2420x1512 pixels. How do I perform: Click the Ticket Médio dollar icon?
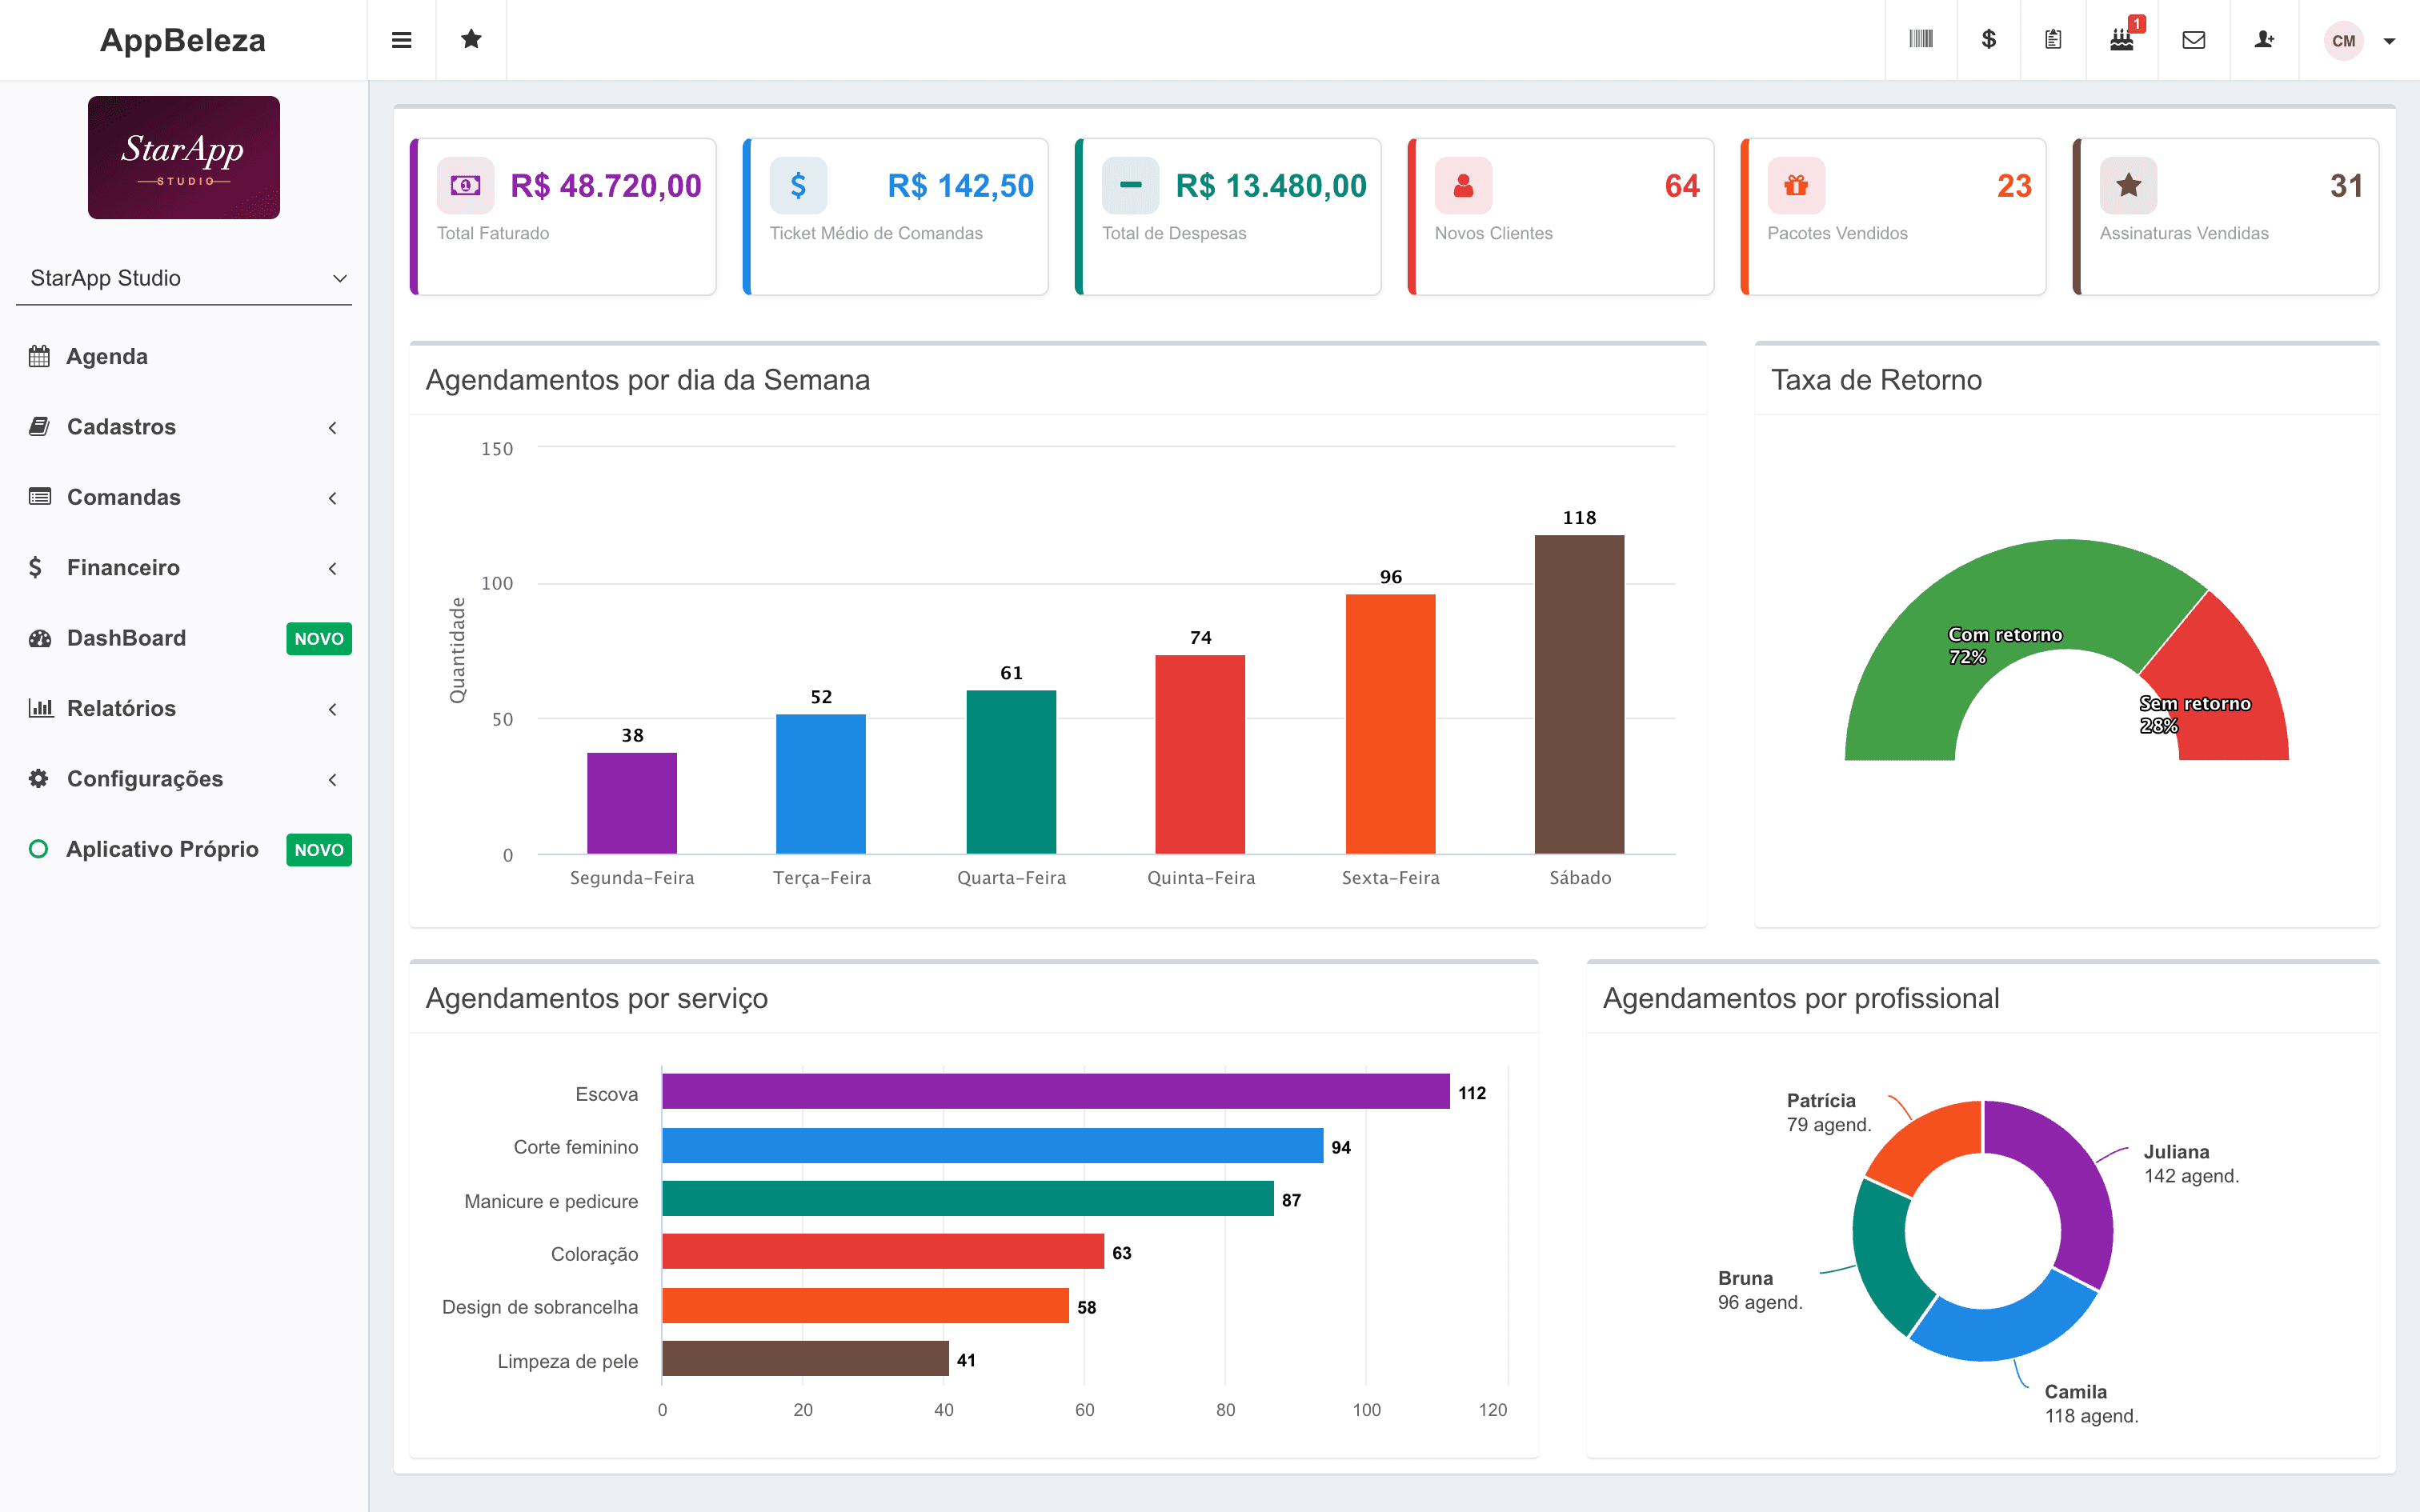tap(798, 185)
